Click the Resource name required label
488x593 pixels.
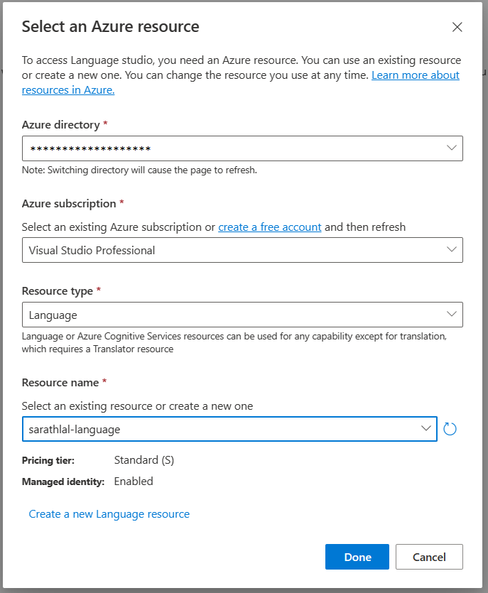[x=63, y=382]
